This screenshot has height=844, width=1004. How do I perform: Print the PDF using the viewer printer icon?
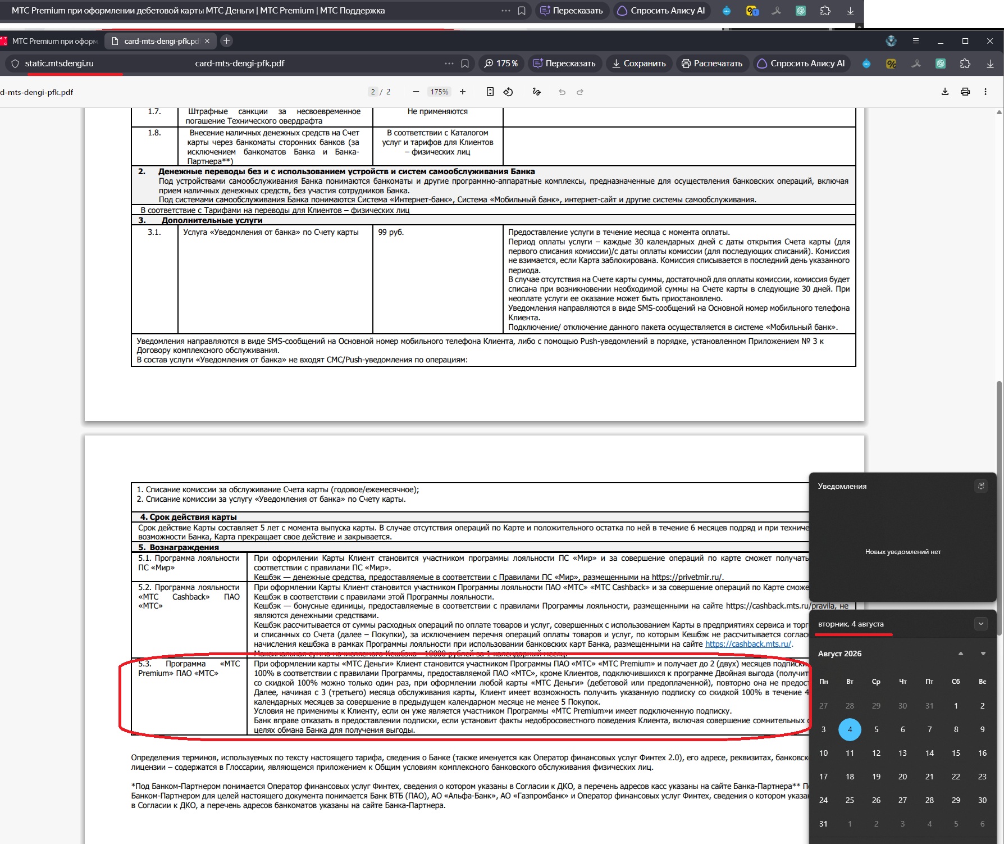pyautogui.click(x=965, y=92)
